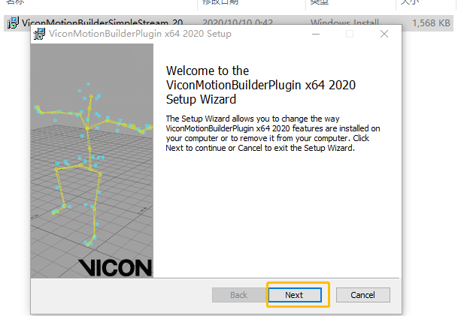Sort files by the 类型 column header
The width and height of the screenshot is (464, 316).
(320, 2)
